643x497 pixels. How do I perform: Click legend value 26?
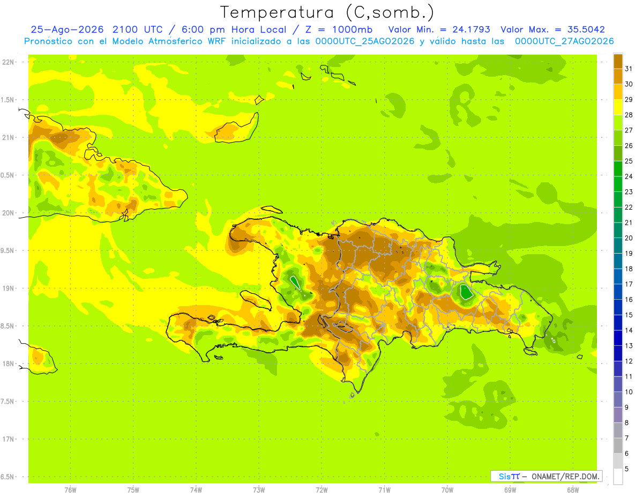pyautogui.click(x=629, y=146)
